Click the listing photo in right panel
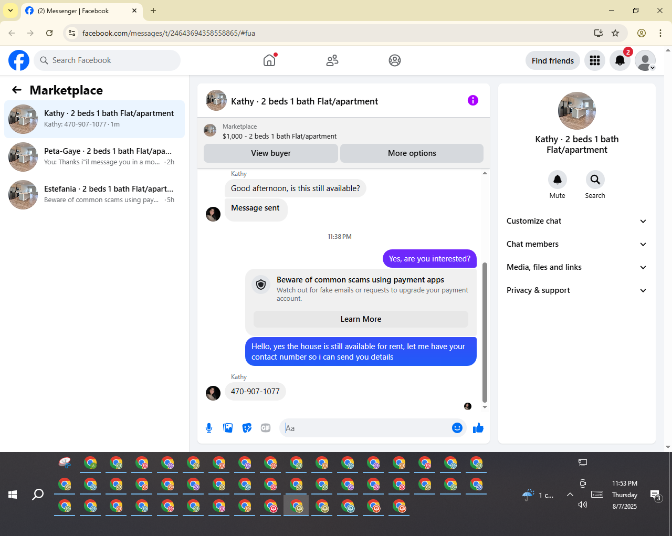Viewport: 672px width, 536px height. coord(577,111)
